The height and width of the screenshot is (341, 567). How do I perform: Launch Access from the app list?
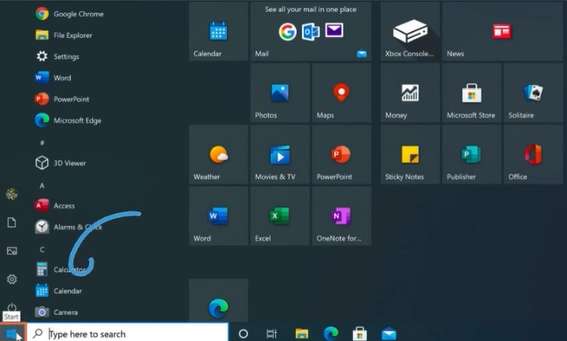pyautogui.click(x=55, y=206)
